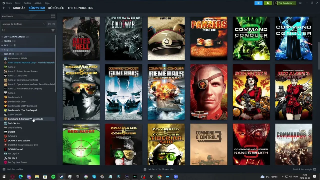Image resolution: width=320 pixels, height=180 pixels.
Task: Open the Windows Start menu
Action: pos(4,177)
